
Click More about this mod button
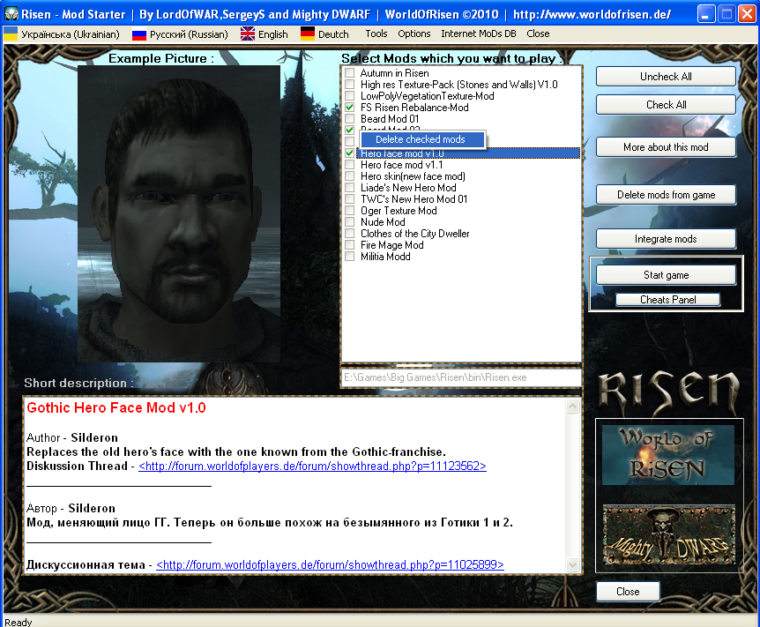click(x=666, y=147)
